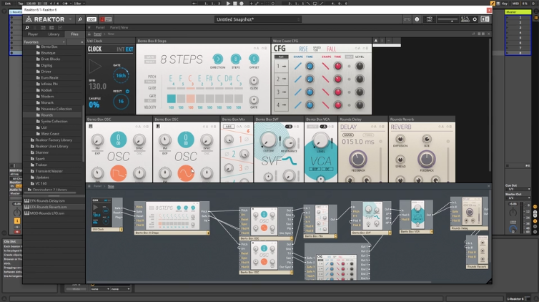The image size is (539, 302).
Task: Click the red record button in header
Action: tap(102, 19)
